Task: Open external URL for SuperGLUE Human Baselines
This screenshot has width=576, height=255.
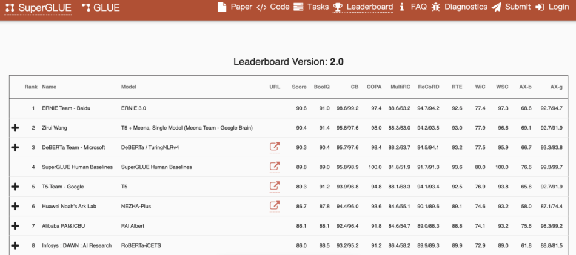Action: [x=275, y=167]
